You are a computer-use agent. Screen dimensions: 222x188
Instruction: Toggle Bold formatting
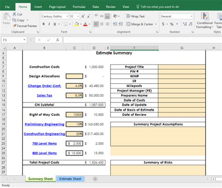coord(44,24)
